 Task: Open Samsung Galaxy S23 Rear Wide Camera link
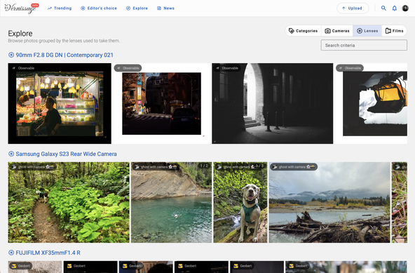(66, 154)
